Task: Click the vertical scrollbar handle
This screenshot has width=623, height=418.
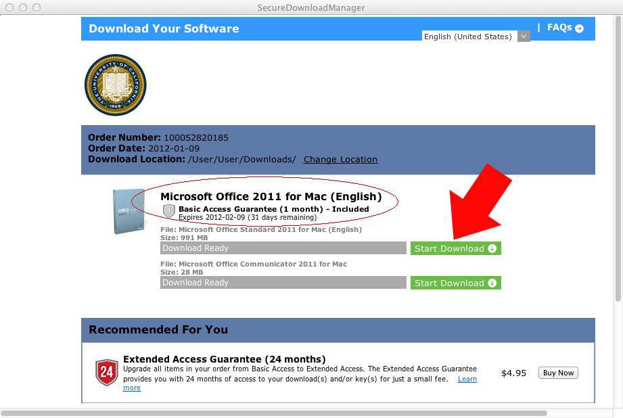Action: coord(618,159)
